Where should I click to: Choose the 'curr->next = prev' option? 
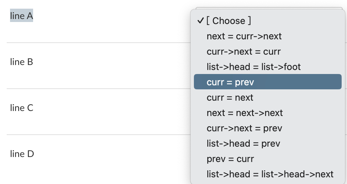[x=267, y=128]
